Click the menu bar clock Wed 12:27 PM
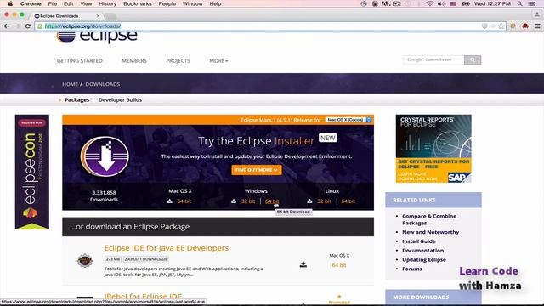The height and width of the screenshot is (306, 544). tap(492, 3)
